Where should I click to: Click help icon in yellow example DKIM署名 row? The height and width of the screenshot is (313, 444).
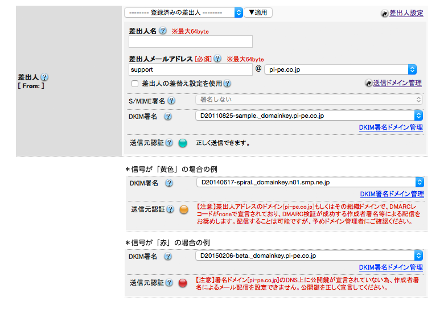pyautogui.click(x=169, y=183)
